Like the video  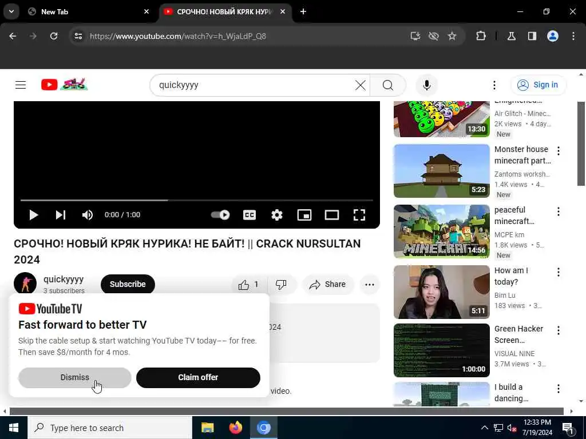point(248,285)
